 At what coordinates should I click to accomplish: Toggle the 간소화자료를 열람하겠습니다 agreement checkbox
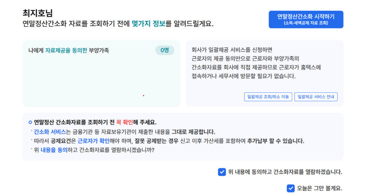click(x=222, y=172)
